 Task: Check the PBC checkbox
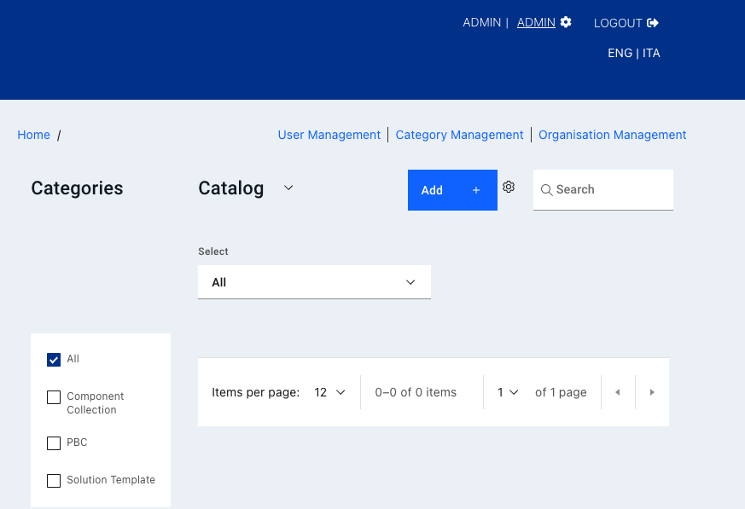pos(54,442)
